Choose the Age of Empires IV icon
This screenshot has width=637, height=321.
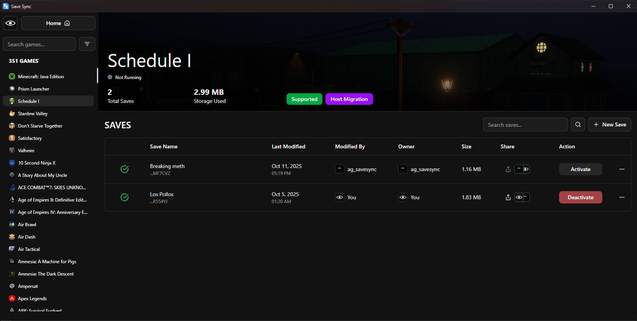(x=12, y=212)
